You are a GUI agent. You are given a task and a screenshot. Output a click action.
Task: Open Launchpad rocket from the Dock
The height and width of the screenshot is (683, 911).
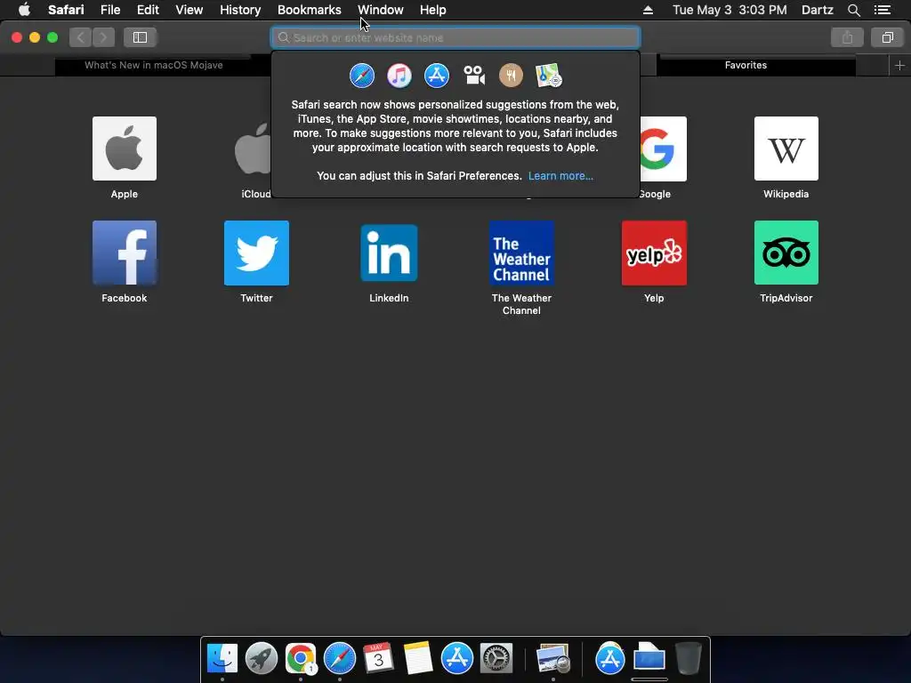click(262, 659)
